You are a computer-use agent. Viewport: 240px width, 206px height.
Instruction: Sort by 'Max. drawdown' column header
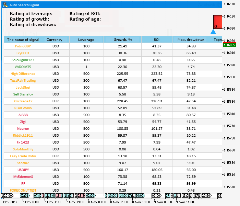coord(191,39)
